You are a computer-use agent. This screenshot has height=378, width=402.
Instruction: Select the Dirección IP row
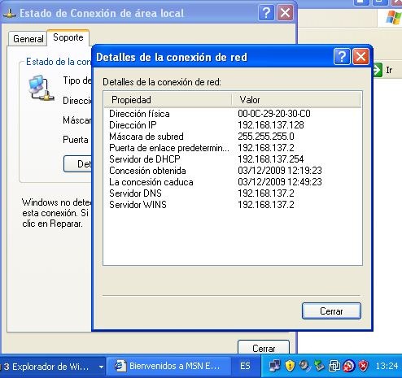[x=233, y=125]
